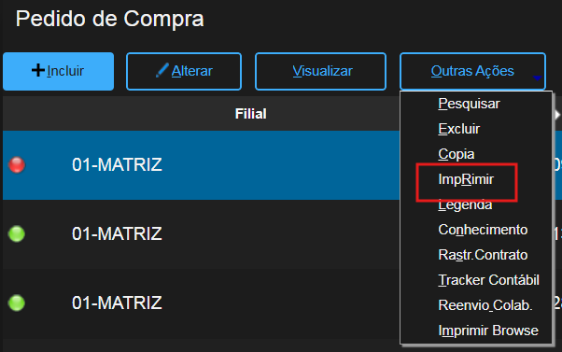Select the third 01-MATRIZ row
The height and width of the screenshot is (352, 562).
(202, 303)
